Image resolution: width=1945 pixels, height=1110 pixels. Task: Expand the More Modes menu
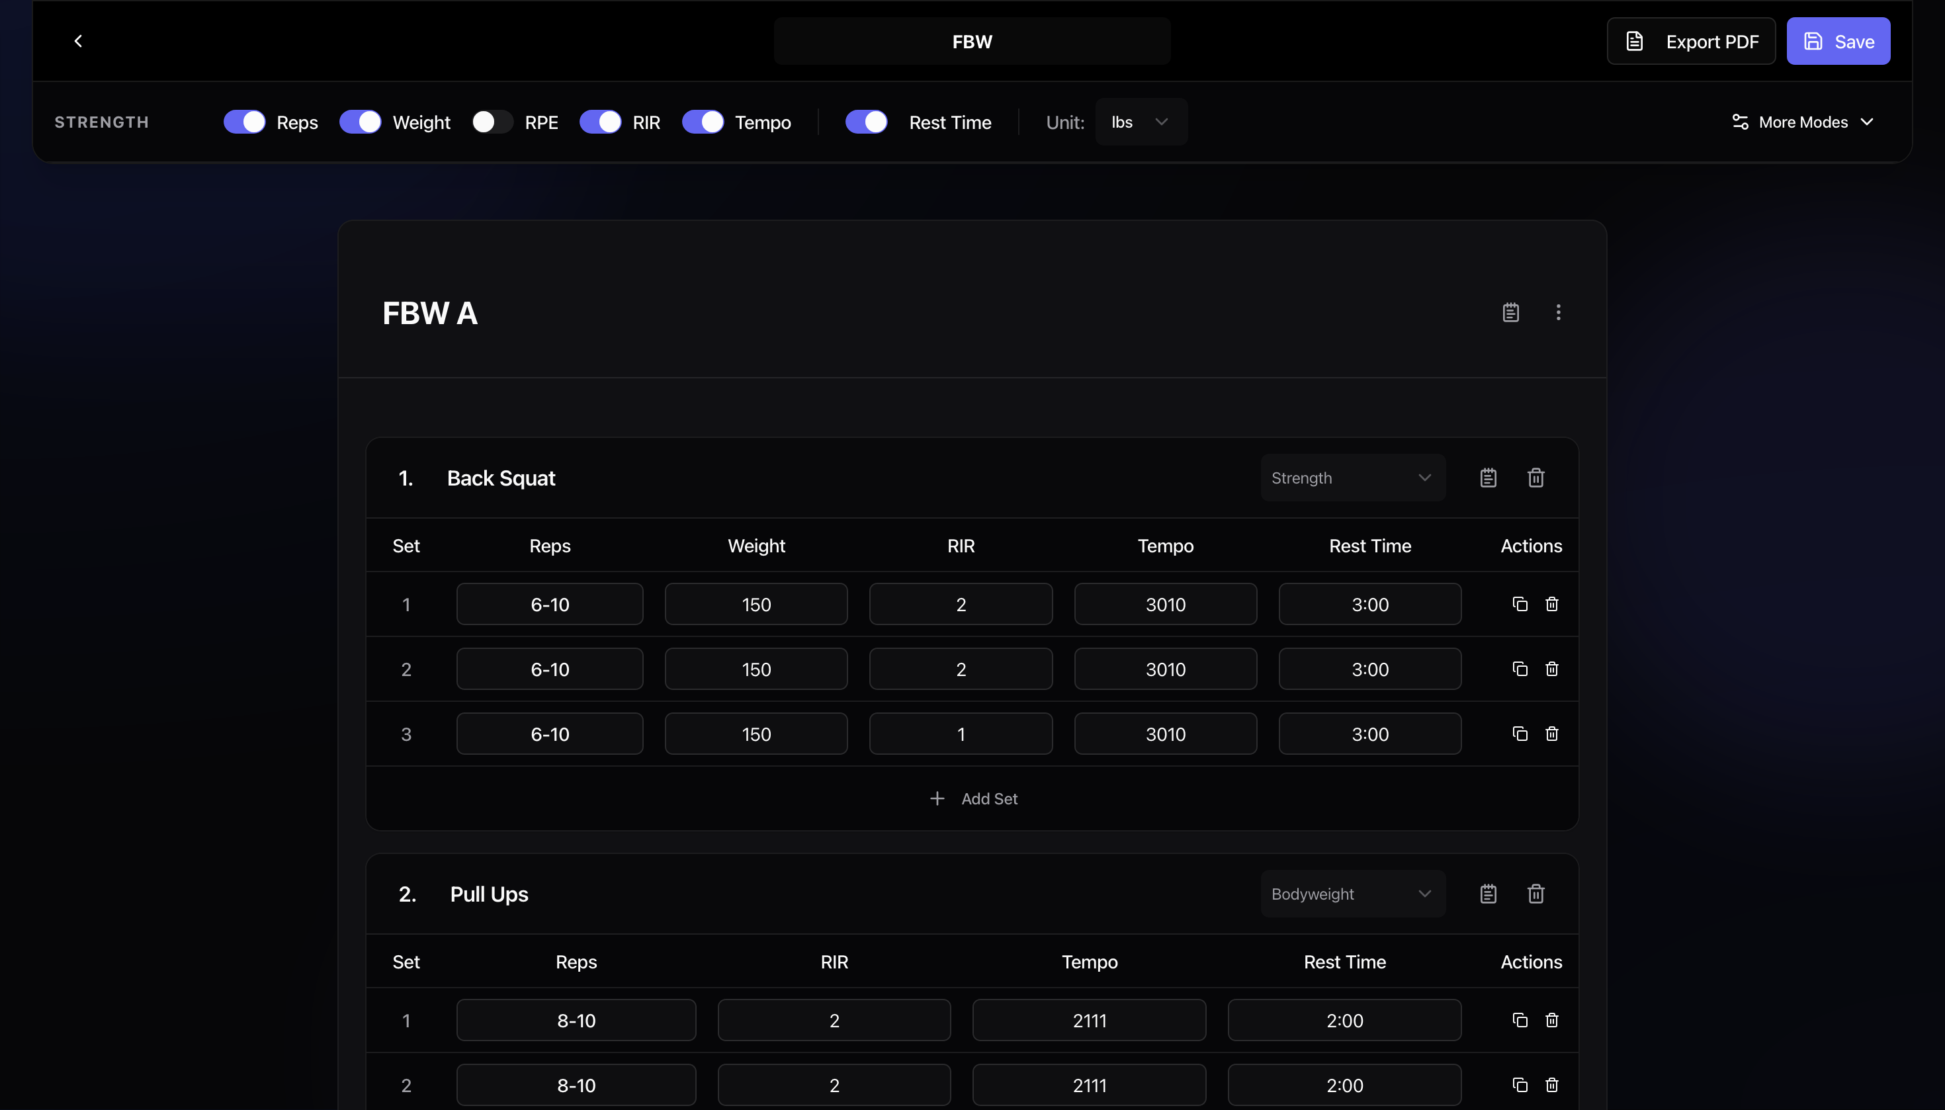point(1802,122)
